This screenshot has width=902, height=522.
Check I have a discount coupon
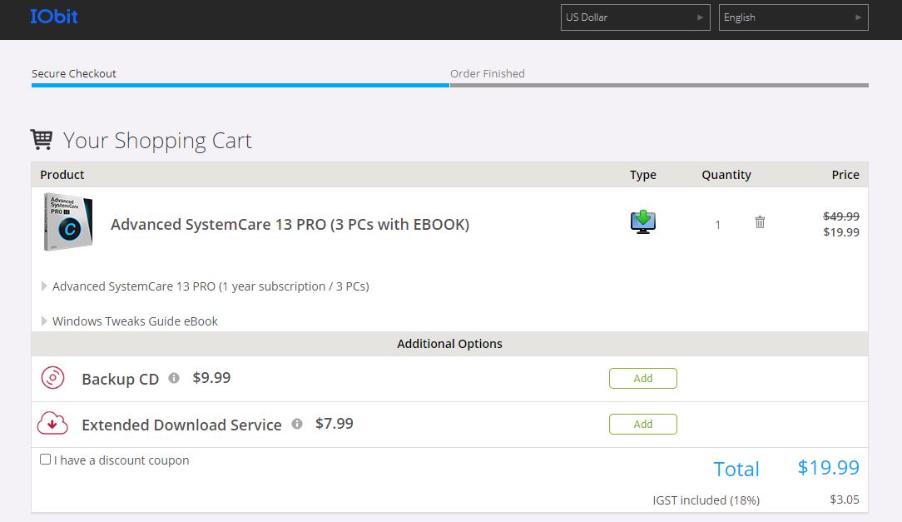46,460
